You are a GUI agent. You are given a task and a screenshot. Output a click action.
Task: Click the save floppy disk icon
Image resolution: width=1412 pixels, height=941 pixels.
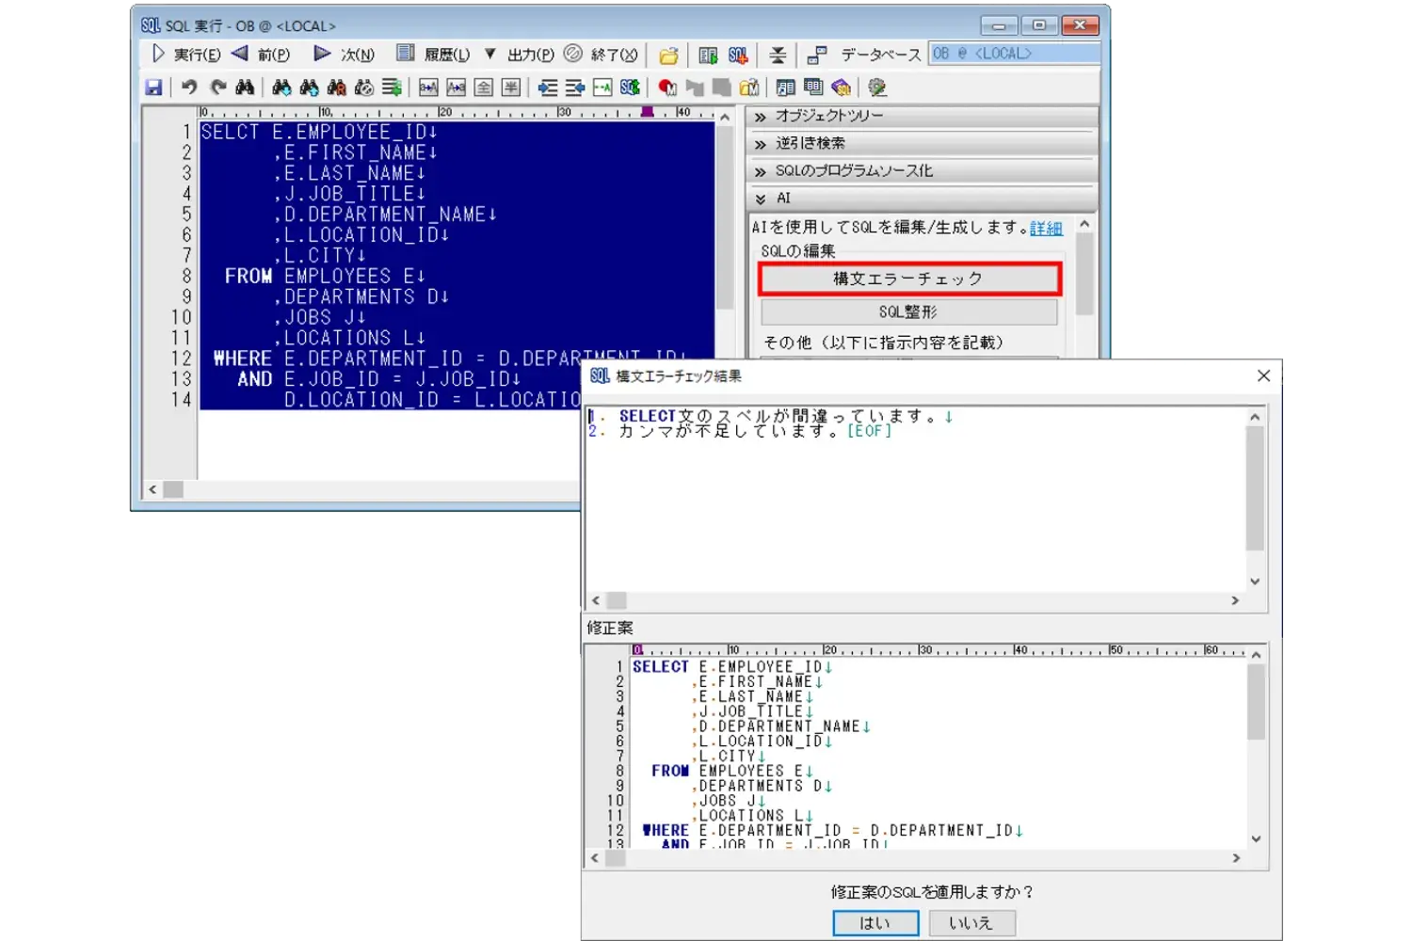(153, 88)
